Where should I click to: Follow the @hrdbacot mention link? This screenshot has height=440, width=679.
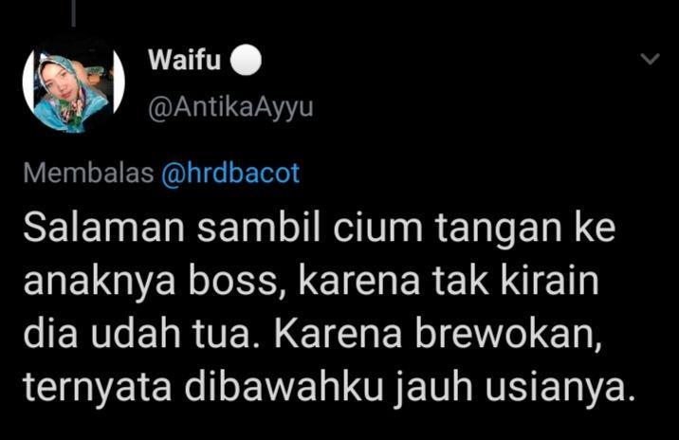pos(230,174)
